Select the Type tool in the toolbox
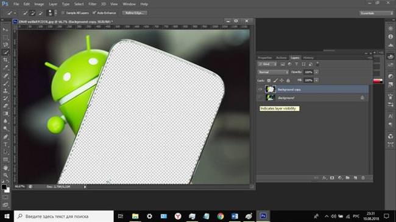The image size is (396, 222). 5,144
